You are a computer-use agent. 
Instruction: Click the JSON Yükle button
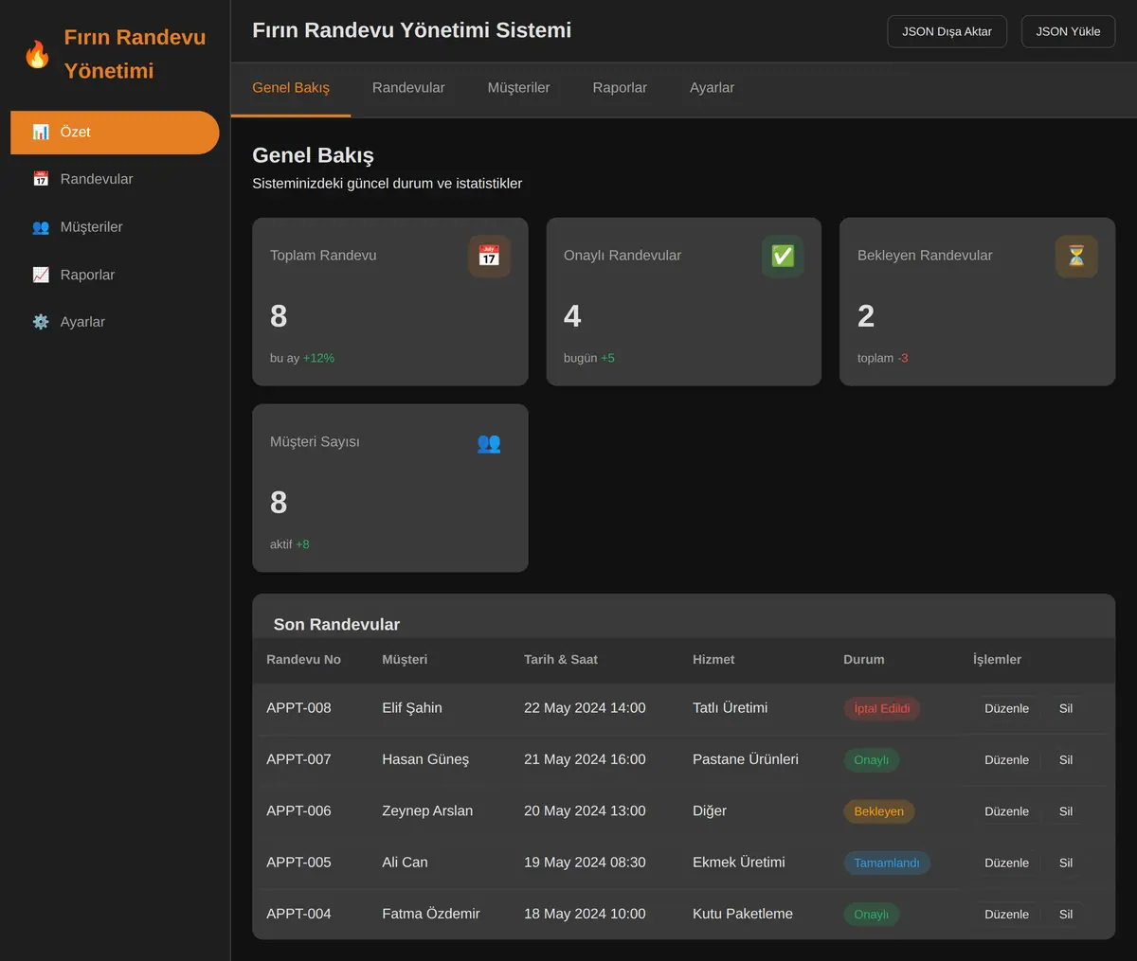pos(1068,31)
